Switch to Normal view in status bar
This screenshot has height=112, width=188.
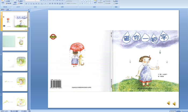[171, 111]
